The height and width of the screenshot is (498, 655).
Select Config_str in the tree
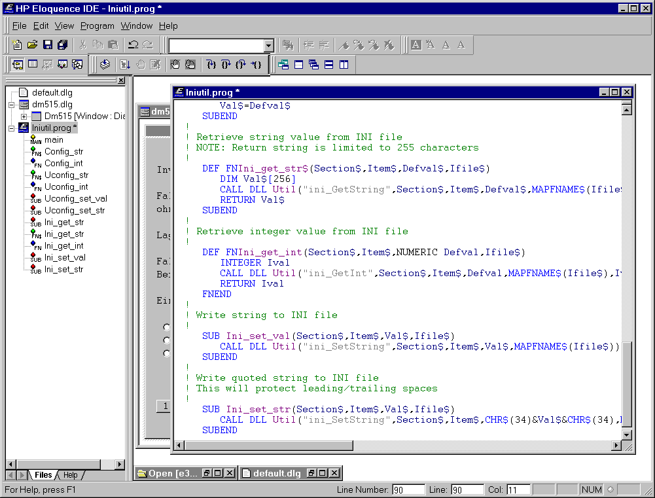tap(64, 151)
